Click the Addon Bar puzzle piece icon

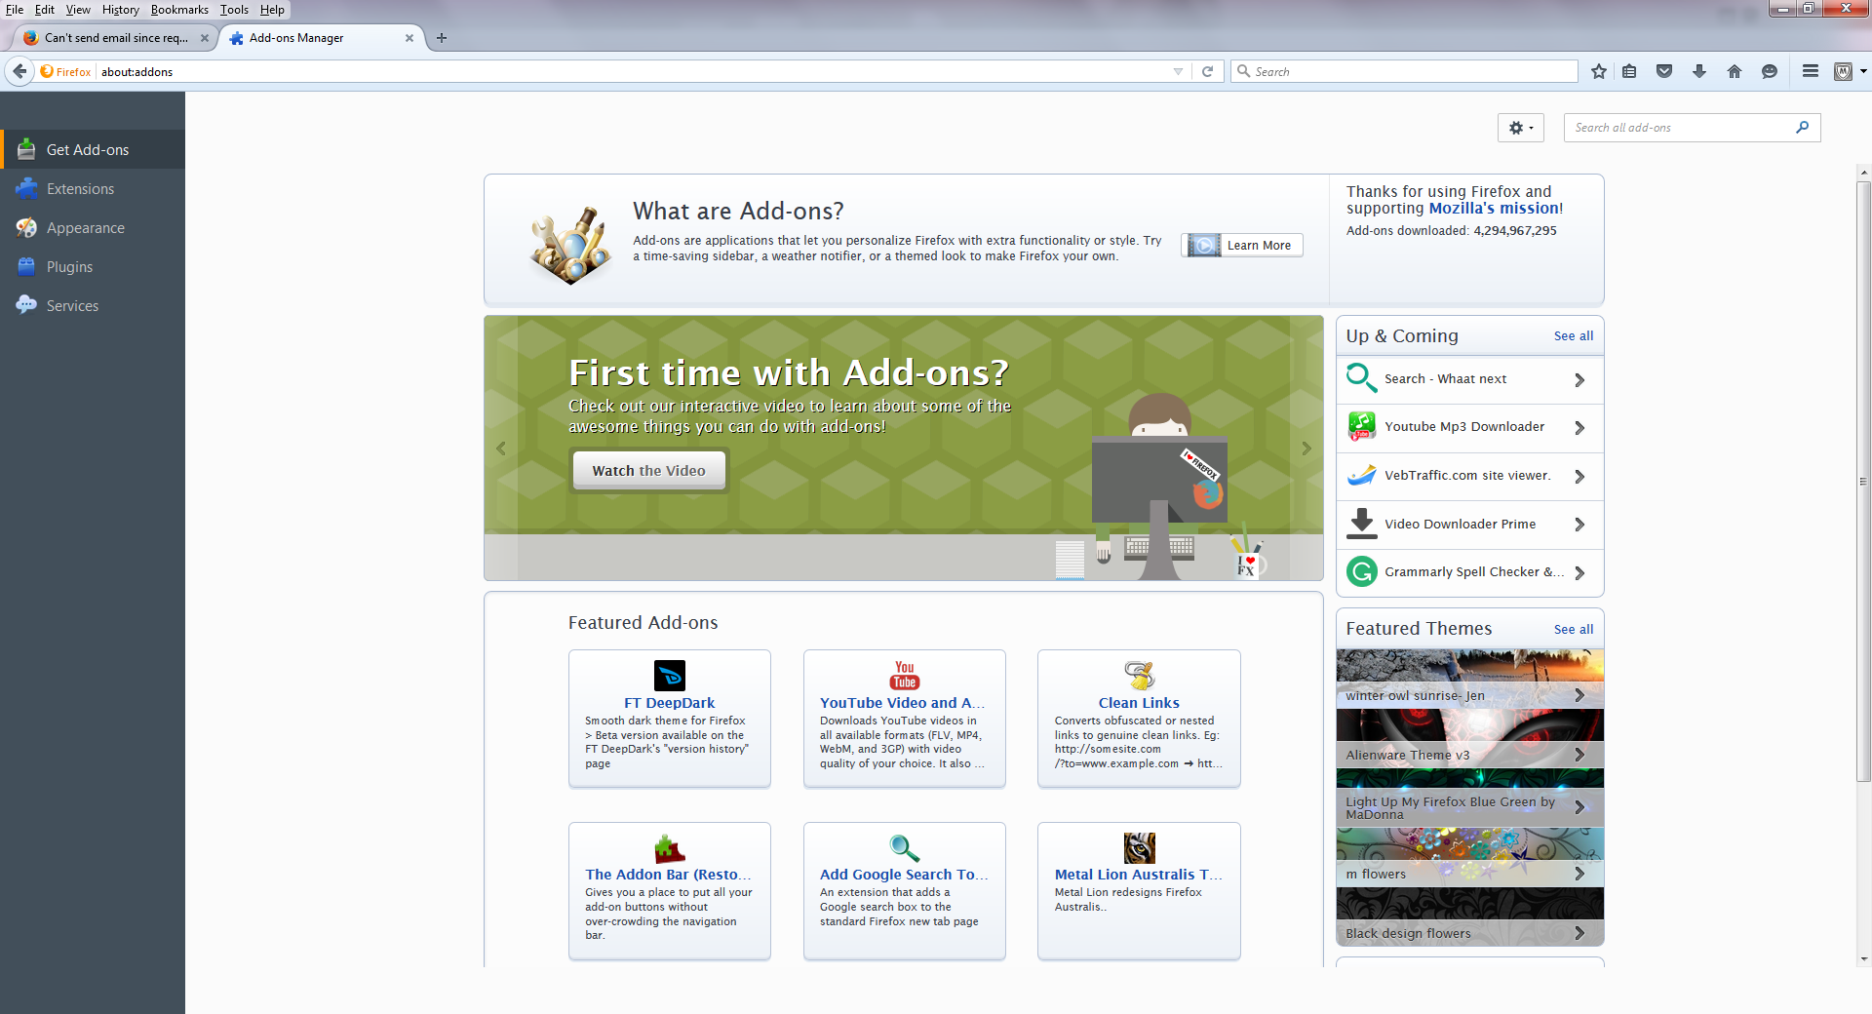click(670, 847)
